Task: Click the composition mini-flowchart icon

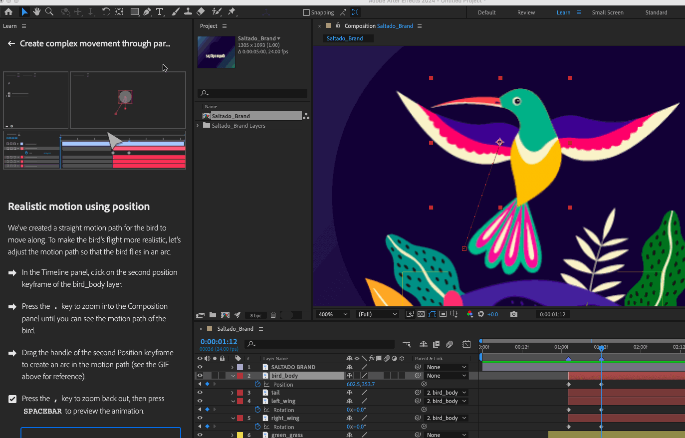Action: tap(407, 344)
